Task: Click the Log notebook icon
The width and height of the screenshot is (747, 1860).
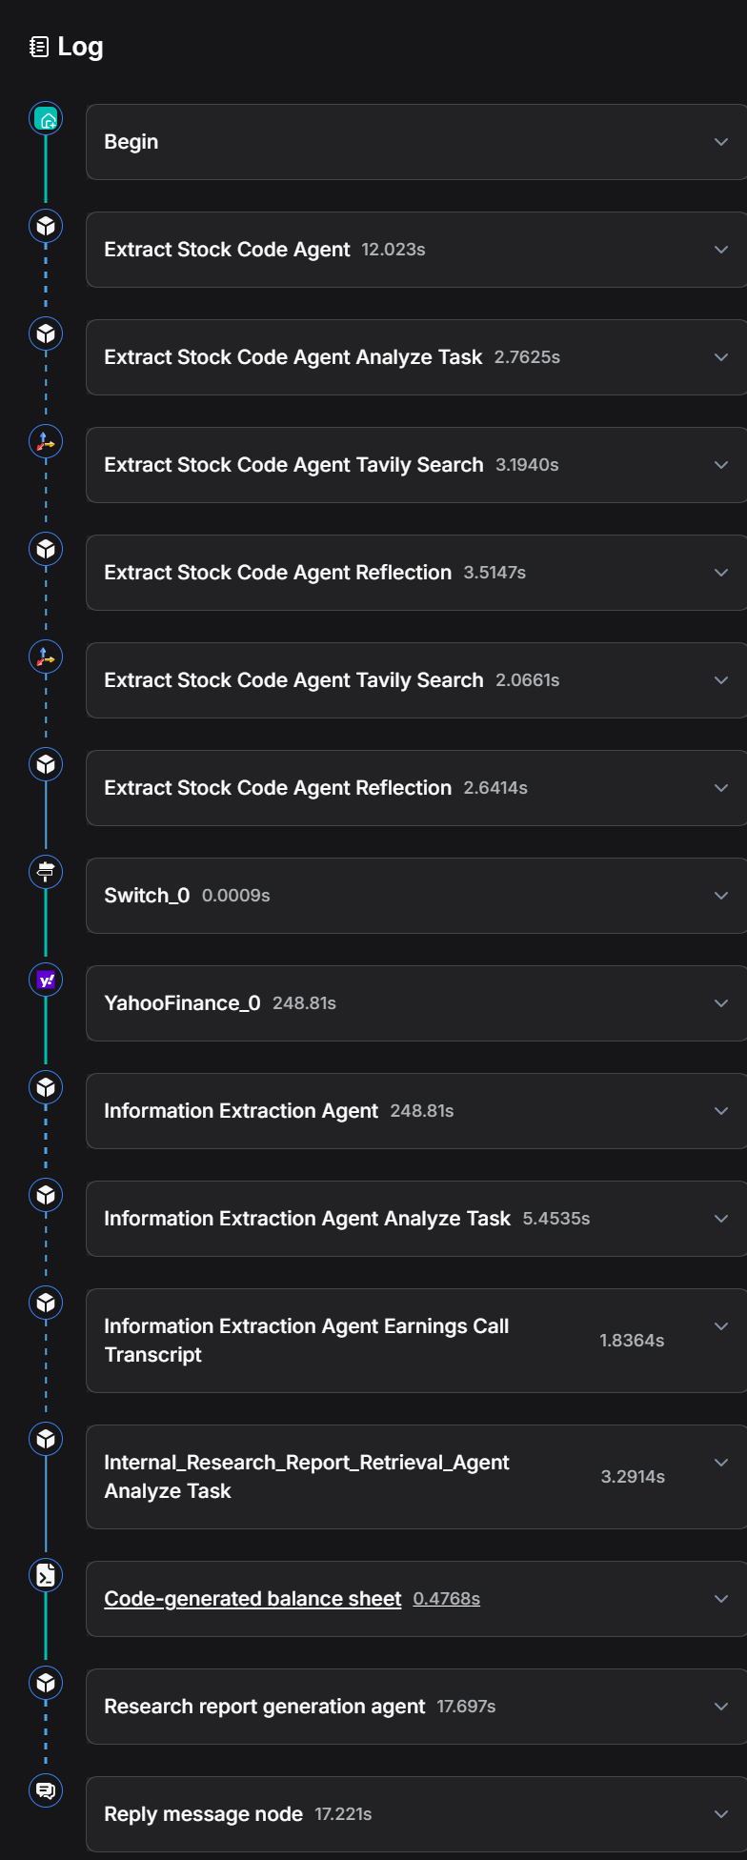Action: pos(39,47)
